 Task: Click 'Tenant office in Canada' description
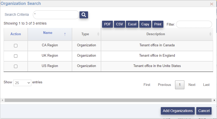click(x=157, y=45)
